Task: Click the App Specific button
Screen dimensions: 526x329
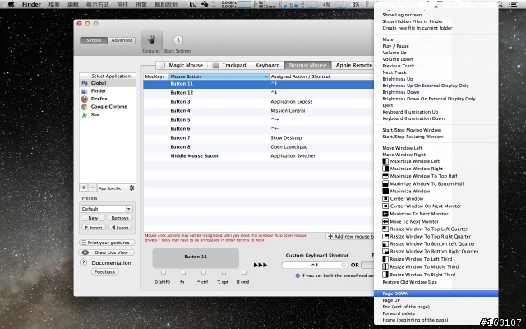Action: (112, 188)
